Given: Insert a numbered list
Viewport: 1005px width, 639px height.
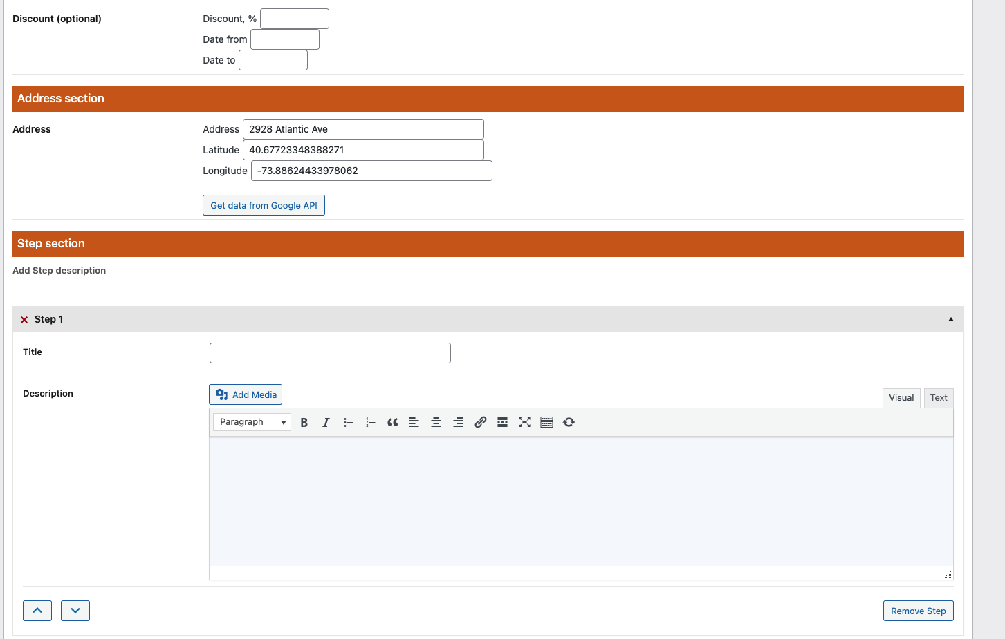Looking at the screenshot, I should pos(371,422).
